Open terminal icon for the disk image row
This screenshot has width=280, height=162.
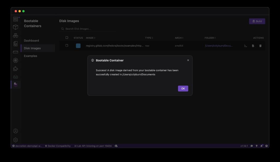click(x=246, y=46)
